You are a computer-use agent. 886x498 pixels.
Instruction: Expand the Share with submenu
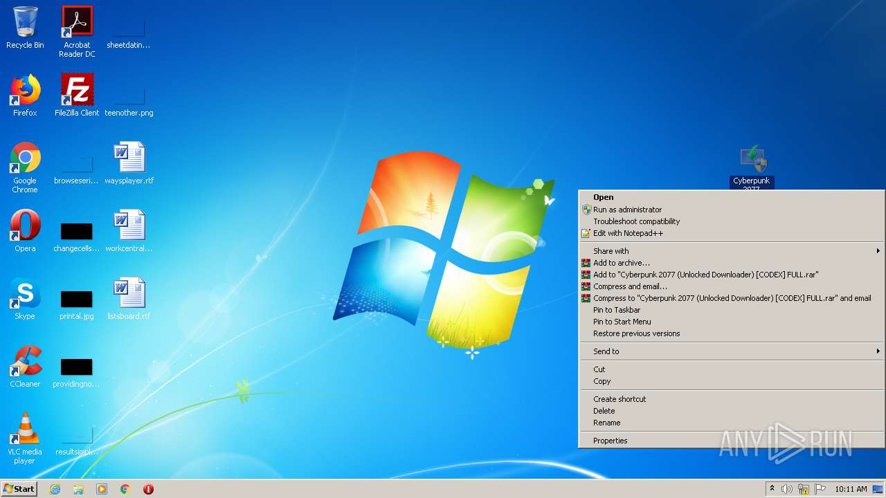tap(732, 251)
